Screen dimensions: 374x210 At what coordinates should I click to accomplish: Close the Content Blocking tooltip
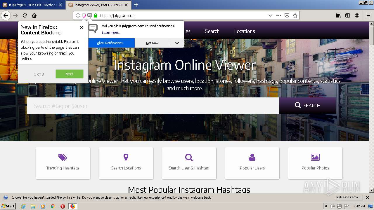82,27
